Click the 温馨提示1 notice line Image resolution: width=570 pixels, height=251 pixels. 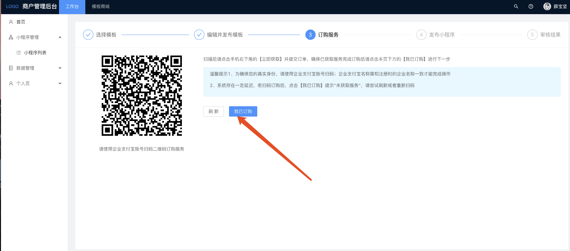coord(330,74)
